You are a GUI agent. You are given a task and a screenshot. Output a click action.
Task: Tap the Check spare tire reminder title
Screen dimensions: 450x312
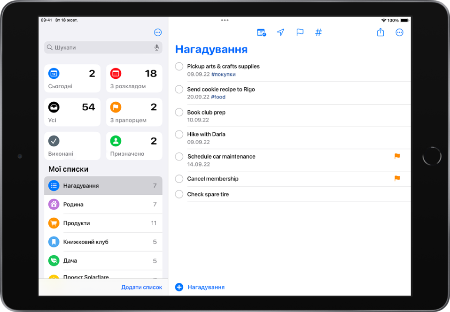208,194
